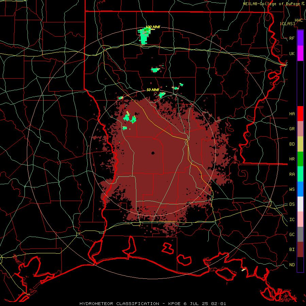Click the WS blue legend swatch
Viewport: 306px width, 306px height.
point(300,189)
